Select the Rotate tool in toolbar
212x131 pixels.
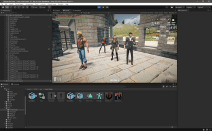(11, 7)
